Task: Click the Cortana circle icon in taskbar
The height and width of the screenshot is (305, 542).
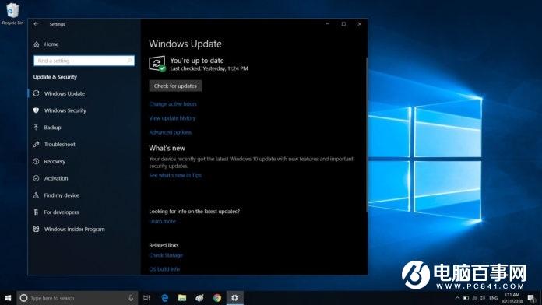Action: (23, 298)
